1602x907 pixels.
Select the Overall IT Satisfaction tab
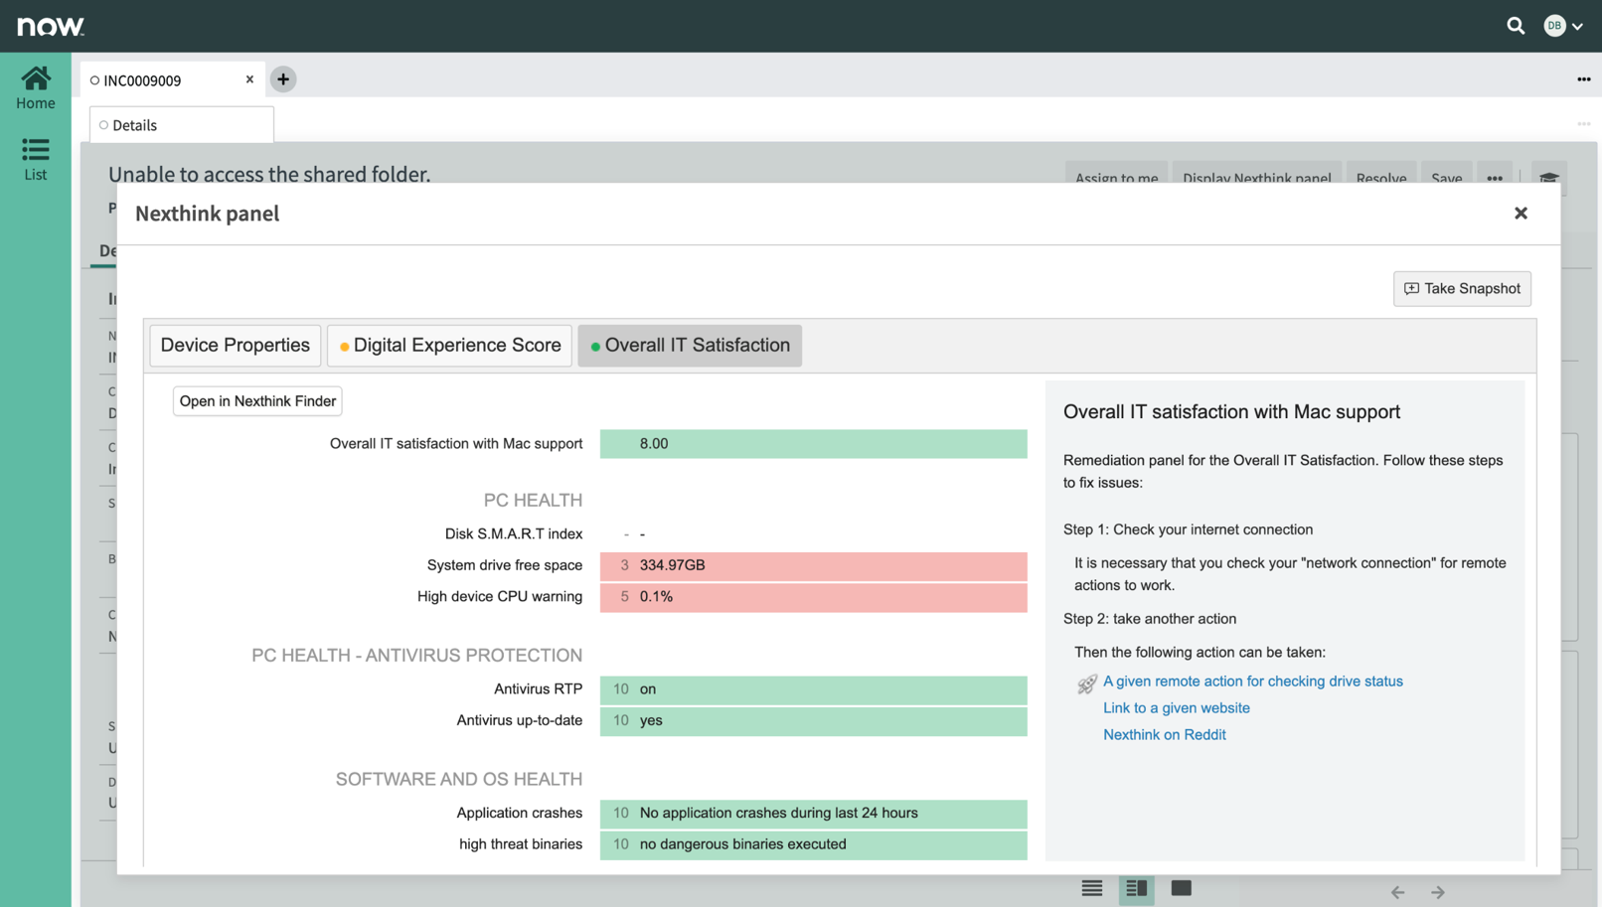[x=690, y=346]
